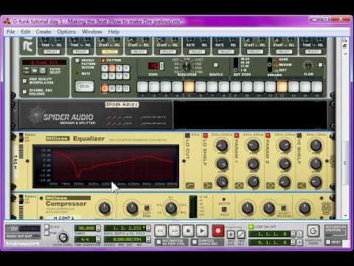
Task: Click the Compressor Ratio knob
Action: 171,208
